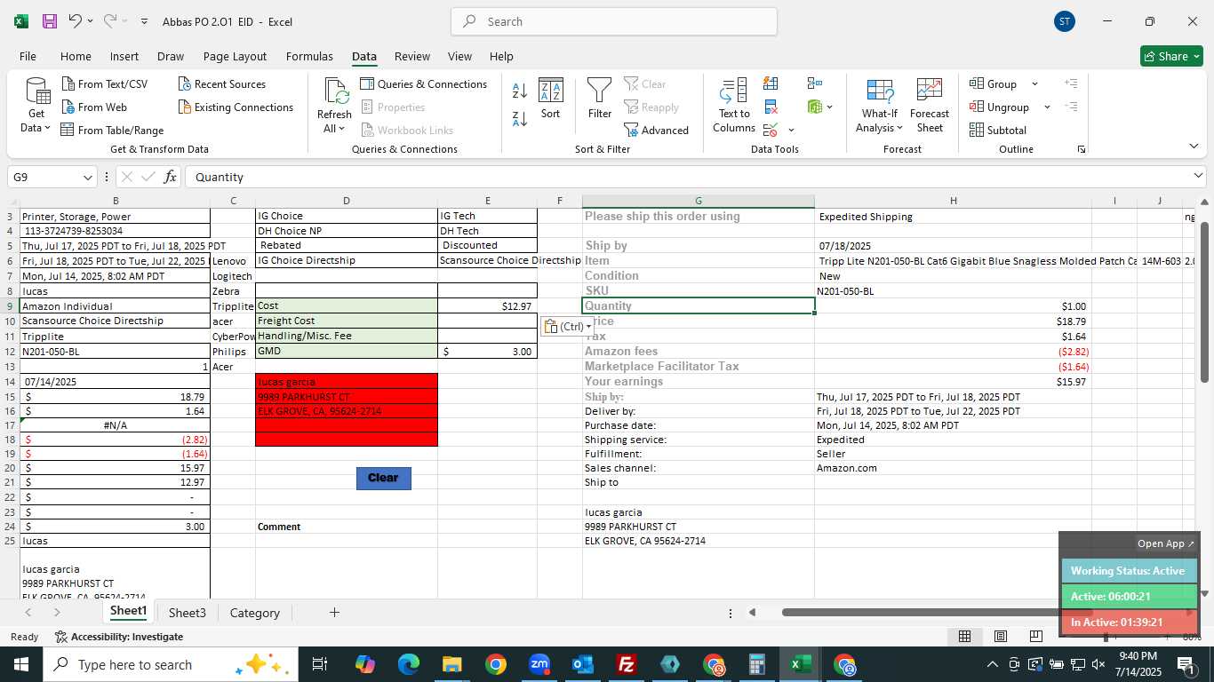This screenshot has width=1214, height=682.
Task: Open What-If Analysis menu
Action: point(879,106)
